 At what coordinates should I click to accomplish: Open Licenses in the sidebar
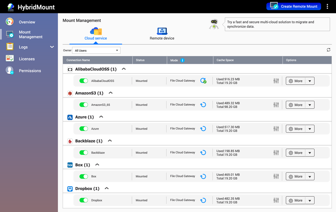click(x=27, y=59)
